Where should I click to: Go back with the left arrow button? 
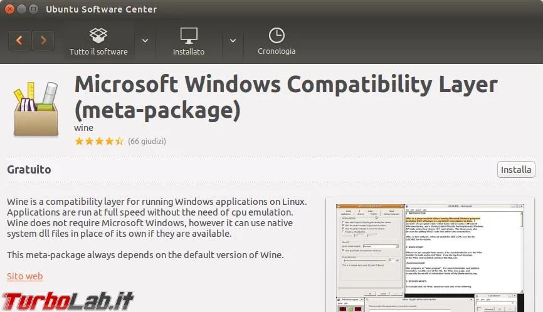(19, 41)
